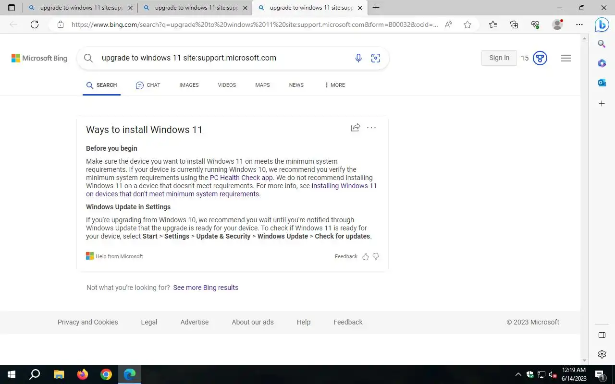This screenshot has width=615, height=384.
Task: Open the Help footer link
Action: (304, 322)
